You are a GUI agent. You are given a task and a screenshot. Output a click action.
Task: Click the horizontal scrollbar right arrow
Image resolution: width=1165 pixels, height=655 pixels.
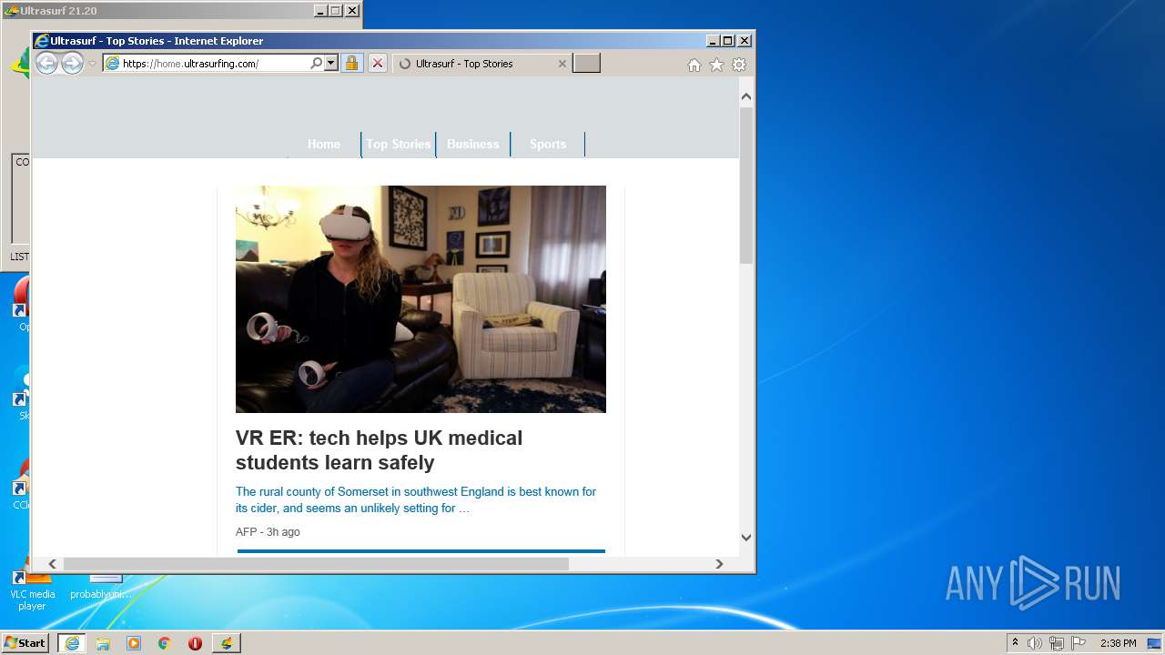click(719, 564)
